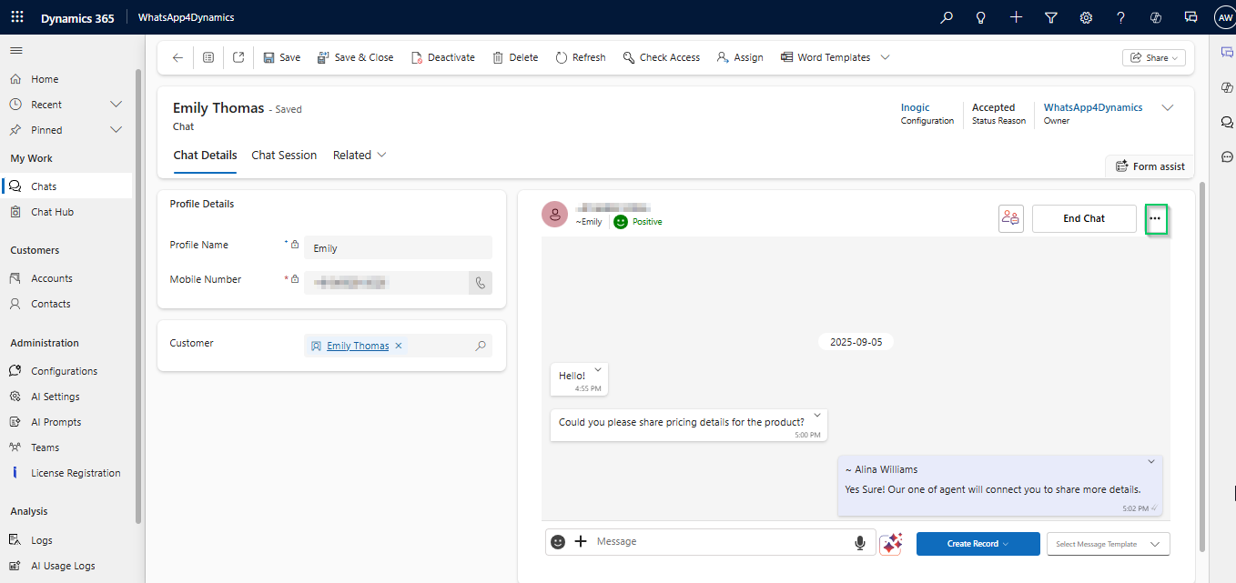Image resolution: width=1236 pixels, height=583 pixels.
Task: Open the Related tab menu
Action: point(360,156)
